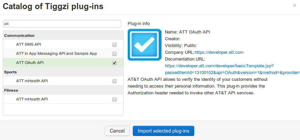Select ATT In App Messaging API row

[56, 53]
